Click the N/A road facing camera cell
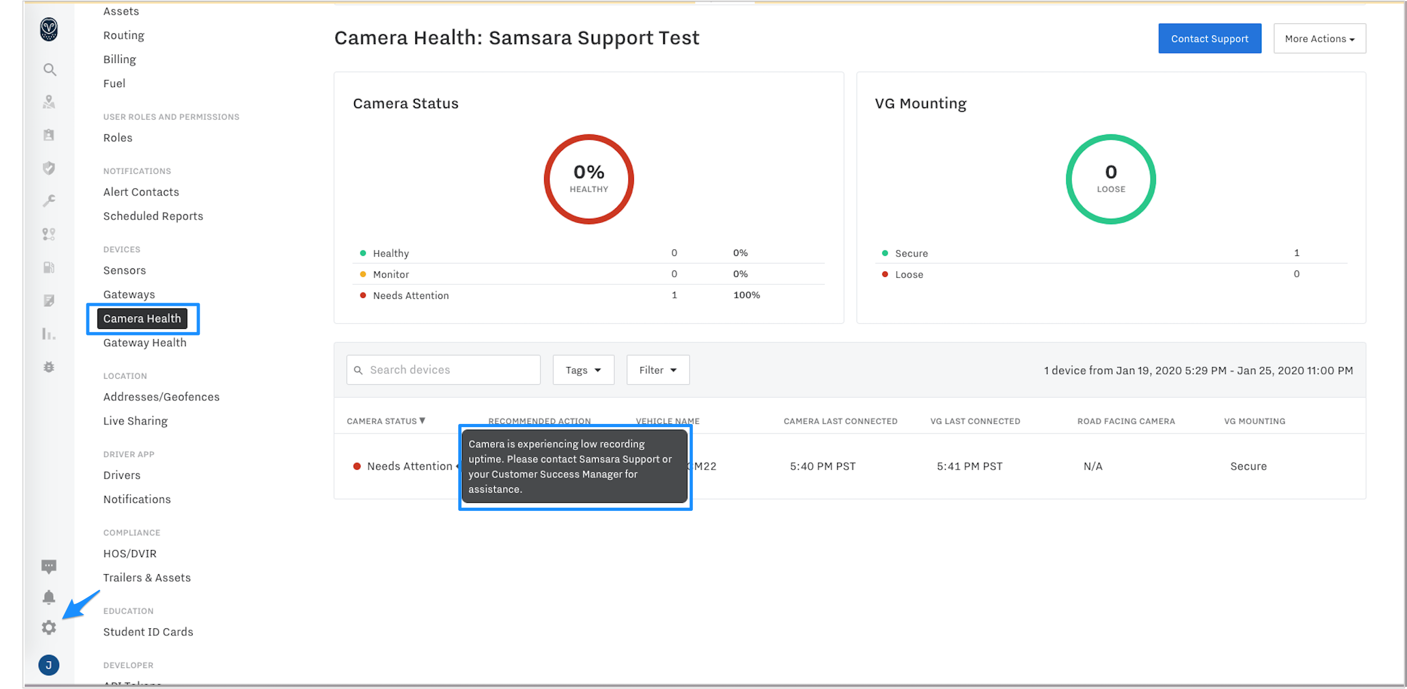1407x689 pixels. click(x=1093, y=466)
